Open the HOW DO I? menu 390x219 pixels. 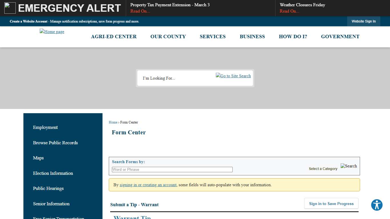pos(293,36)
